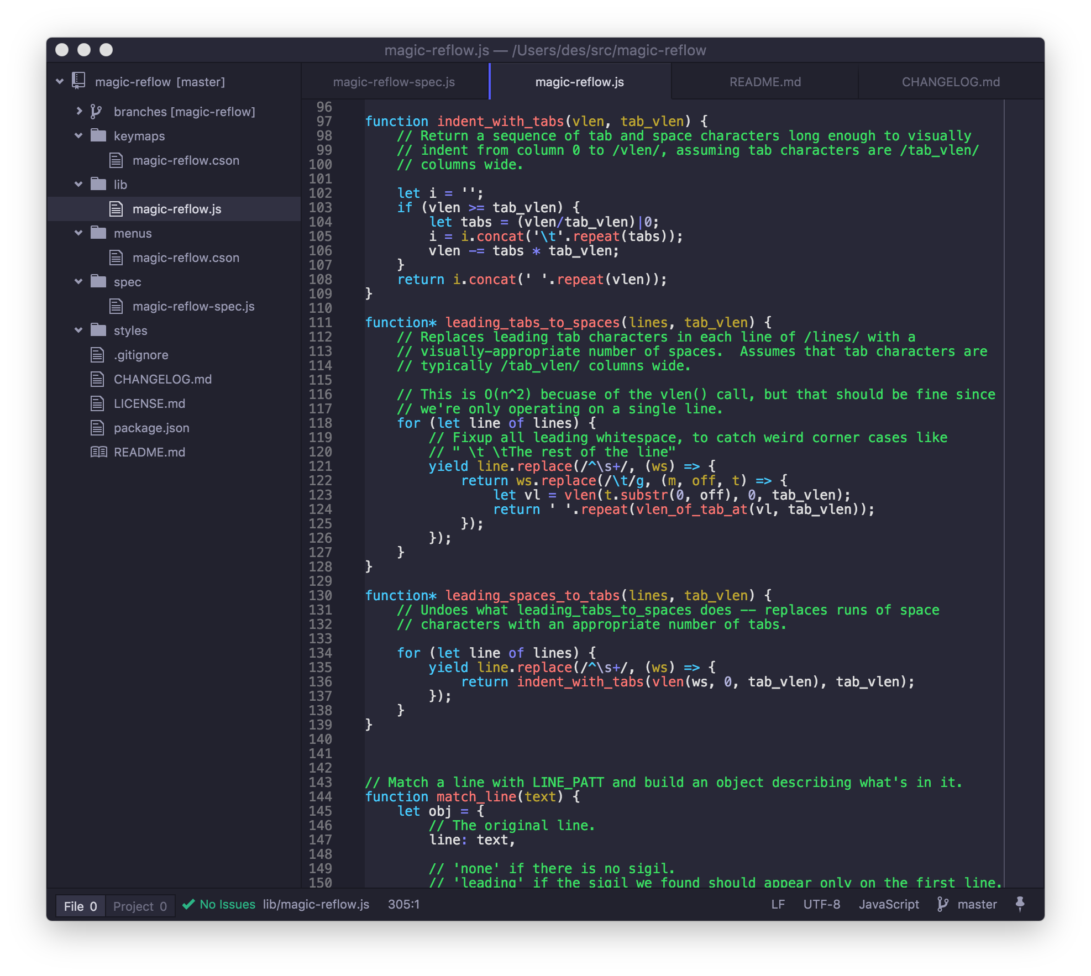Click the README.md book icon in tree
1091x976 pixels.
pos(98,452)
